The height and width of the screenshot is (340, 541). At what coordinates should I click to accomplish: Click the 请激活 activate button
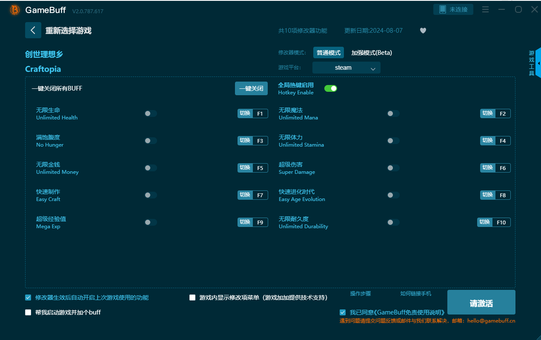click(x=481, y=303)
